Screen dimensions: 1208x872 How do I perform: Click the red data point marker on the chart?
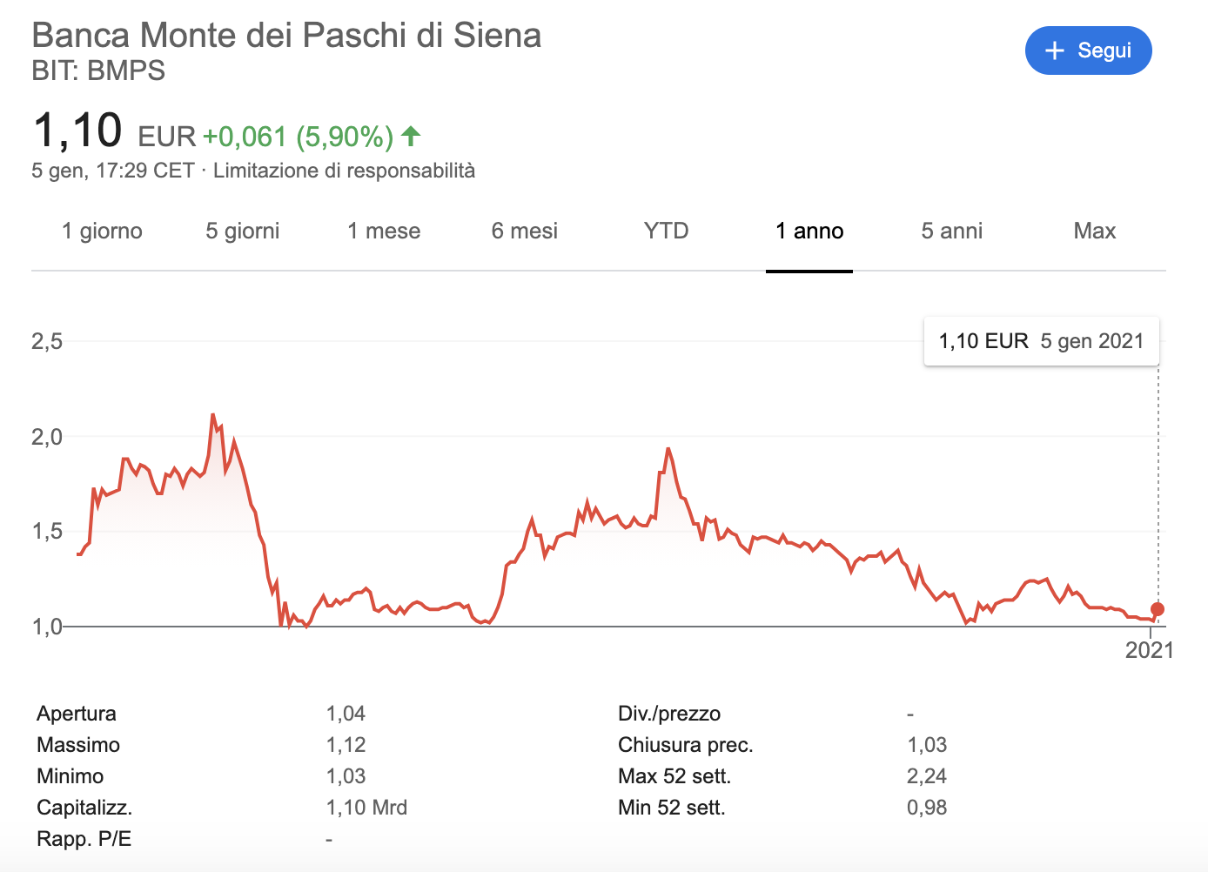(1158, 609)
